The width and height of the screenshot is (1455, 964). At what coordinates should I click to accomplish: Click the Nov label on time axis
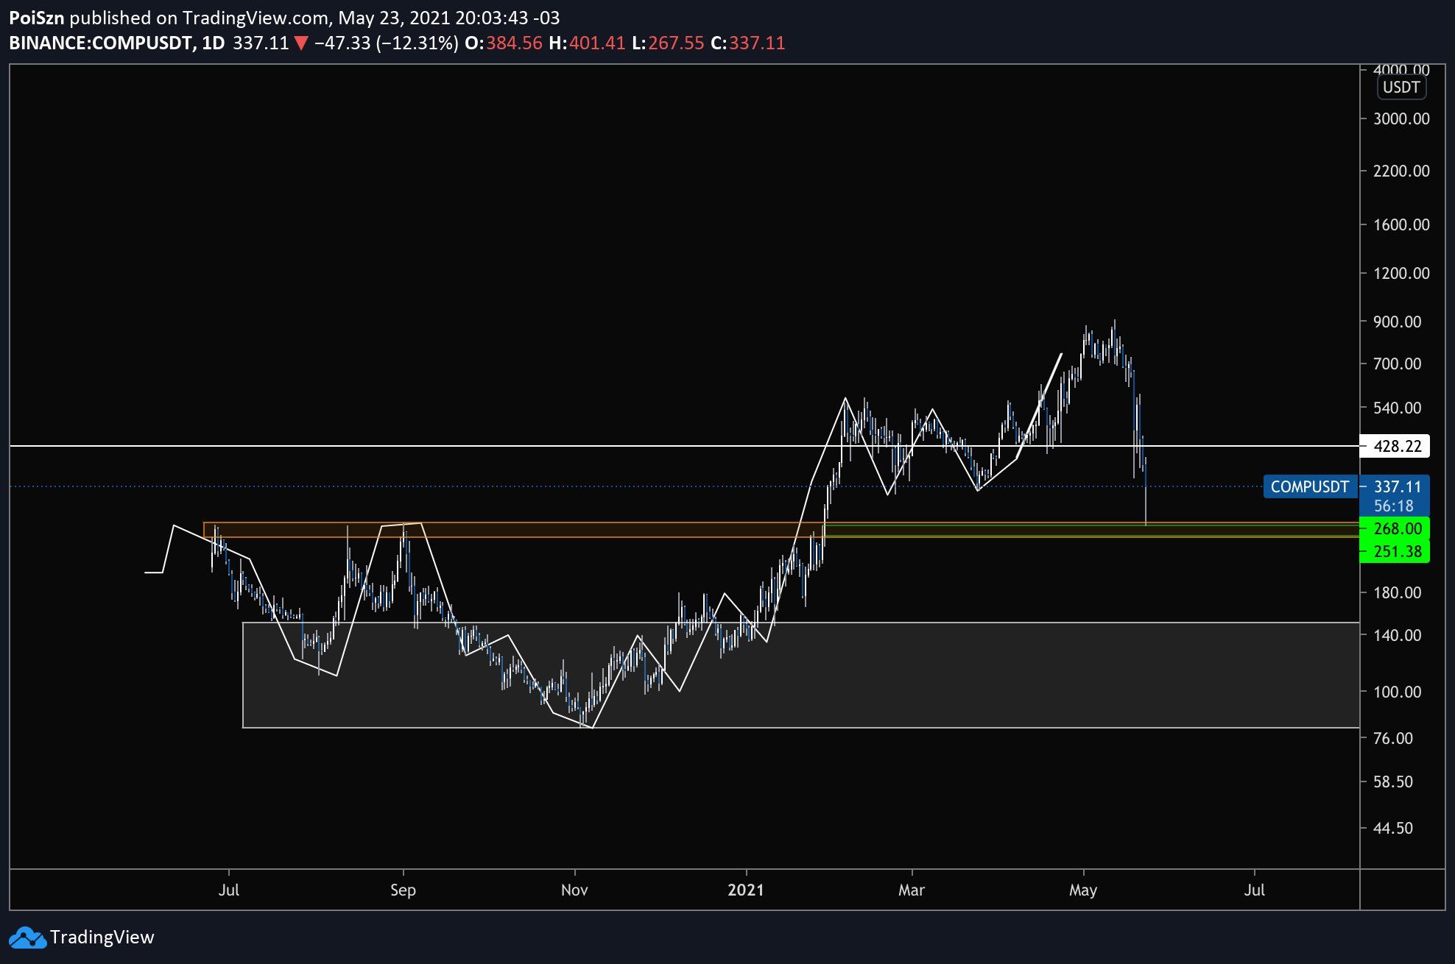pyautogui.click(x=574, y=890)
